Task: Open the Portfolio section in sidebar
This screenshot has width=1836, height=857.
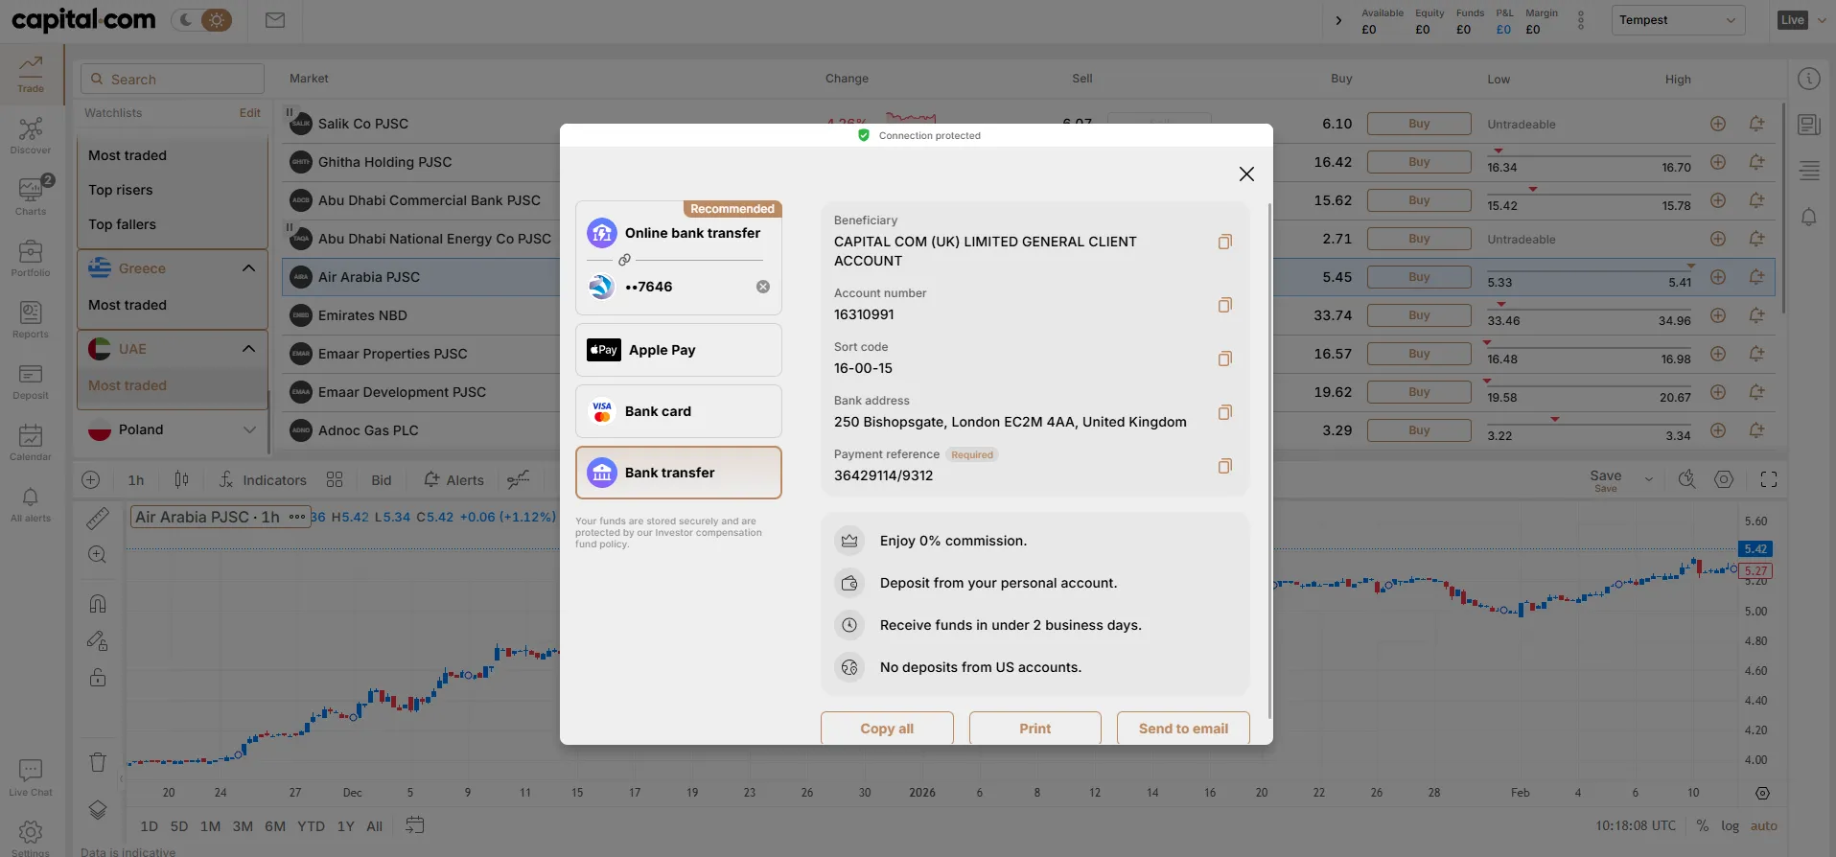Action: [31, 258]
